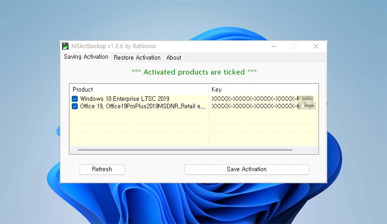Switch to the Saving Activation tab
387x224 pixels.
coord(86,57)
